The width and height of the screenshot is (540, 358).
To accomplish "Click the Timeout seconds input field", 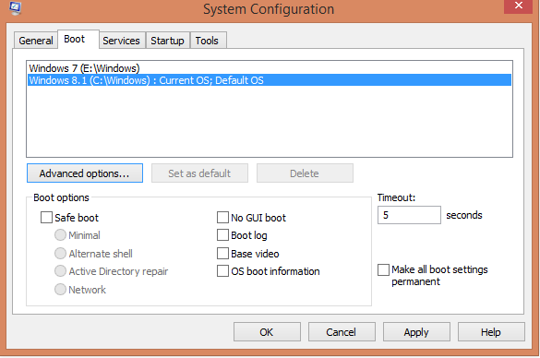I will pyautogui.click(x=409, y=215).
